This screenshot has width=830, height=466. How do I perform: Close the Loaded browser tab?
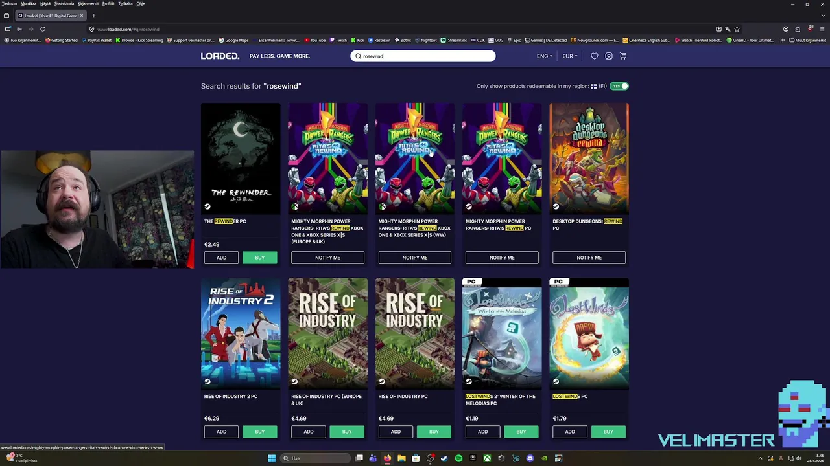[x=82, y=16]
